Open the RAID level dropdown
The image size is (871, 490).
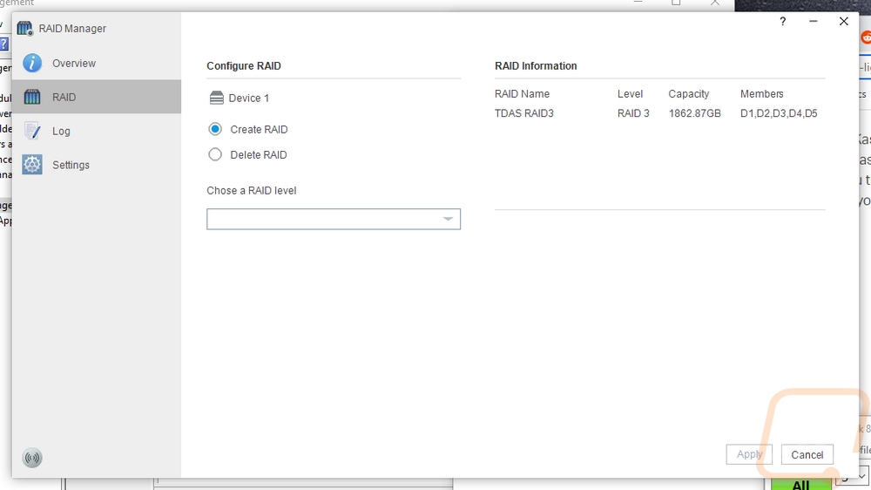(x=334, y=219)
